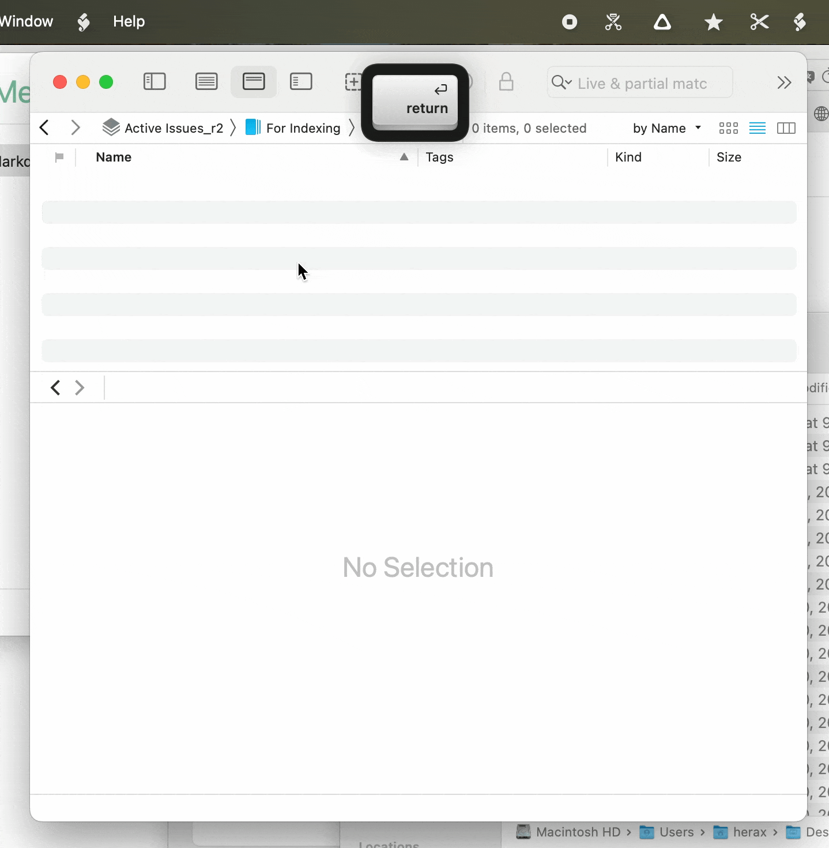Switch to grid view mode
This screenshot has height=848, width=829.
[728, 128]
